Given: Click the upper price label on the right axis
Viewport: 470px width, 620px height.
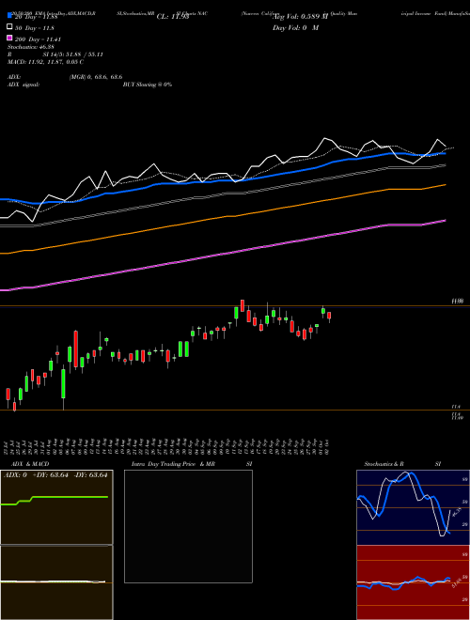Looking at the screenshot, I should coord(457,302).
